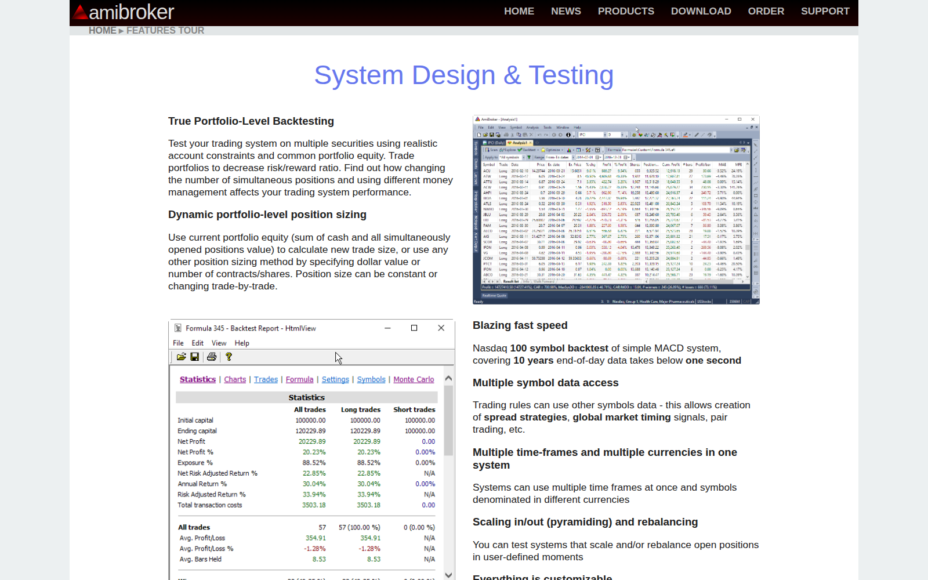Click the 'Exposure %' row label
The width and height of the screenshot is (928, 580).
click(195, 463)
